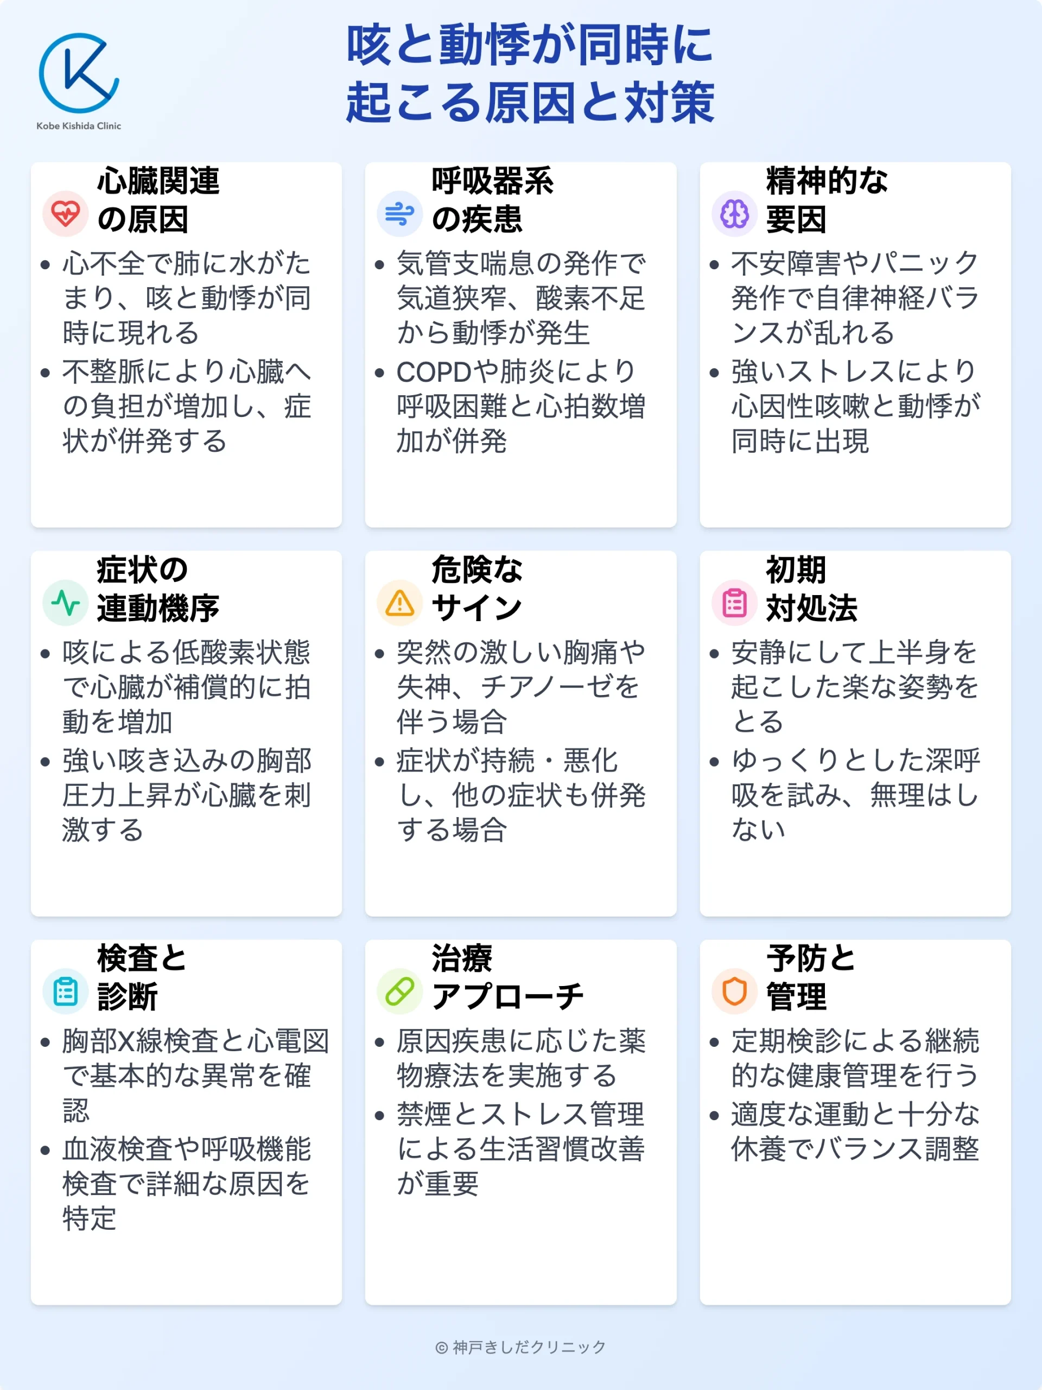The width and height of the screenshot is (1042, 1390).
Task: Click the Kobe Kishida Clinic text under logo
Action: (x=79, y=125)
